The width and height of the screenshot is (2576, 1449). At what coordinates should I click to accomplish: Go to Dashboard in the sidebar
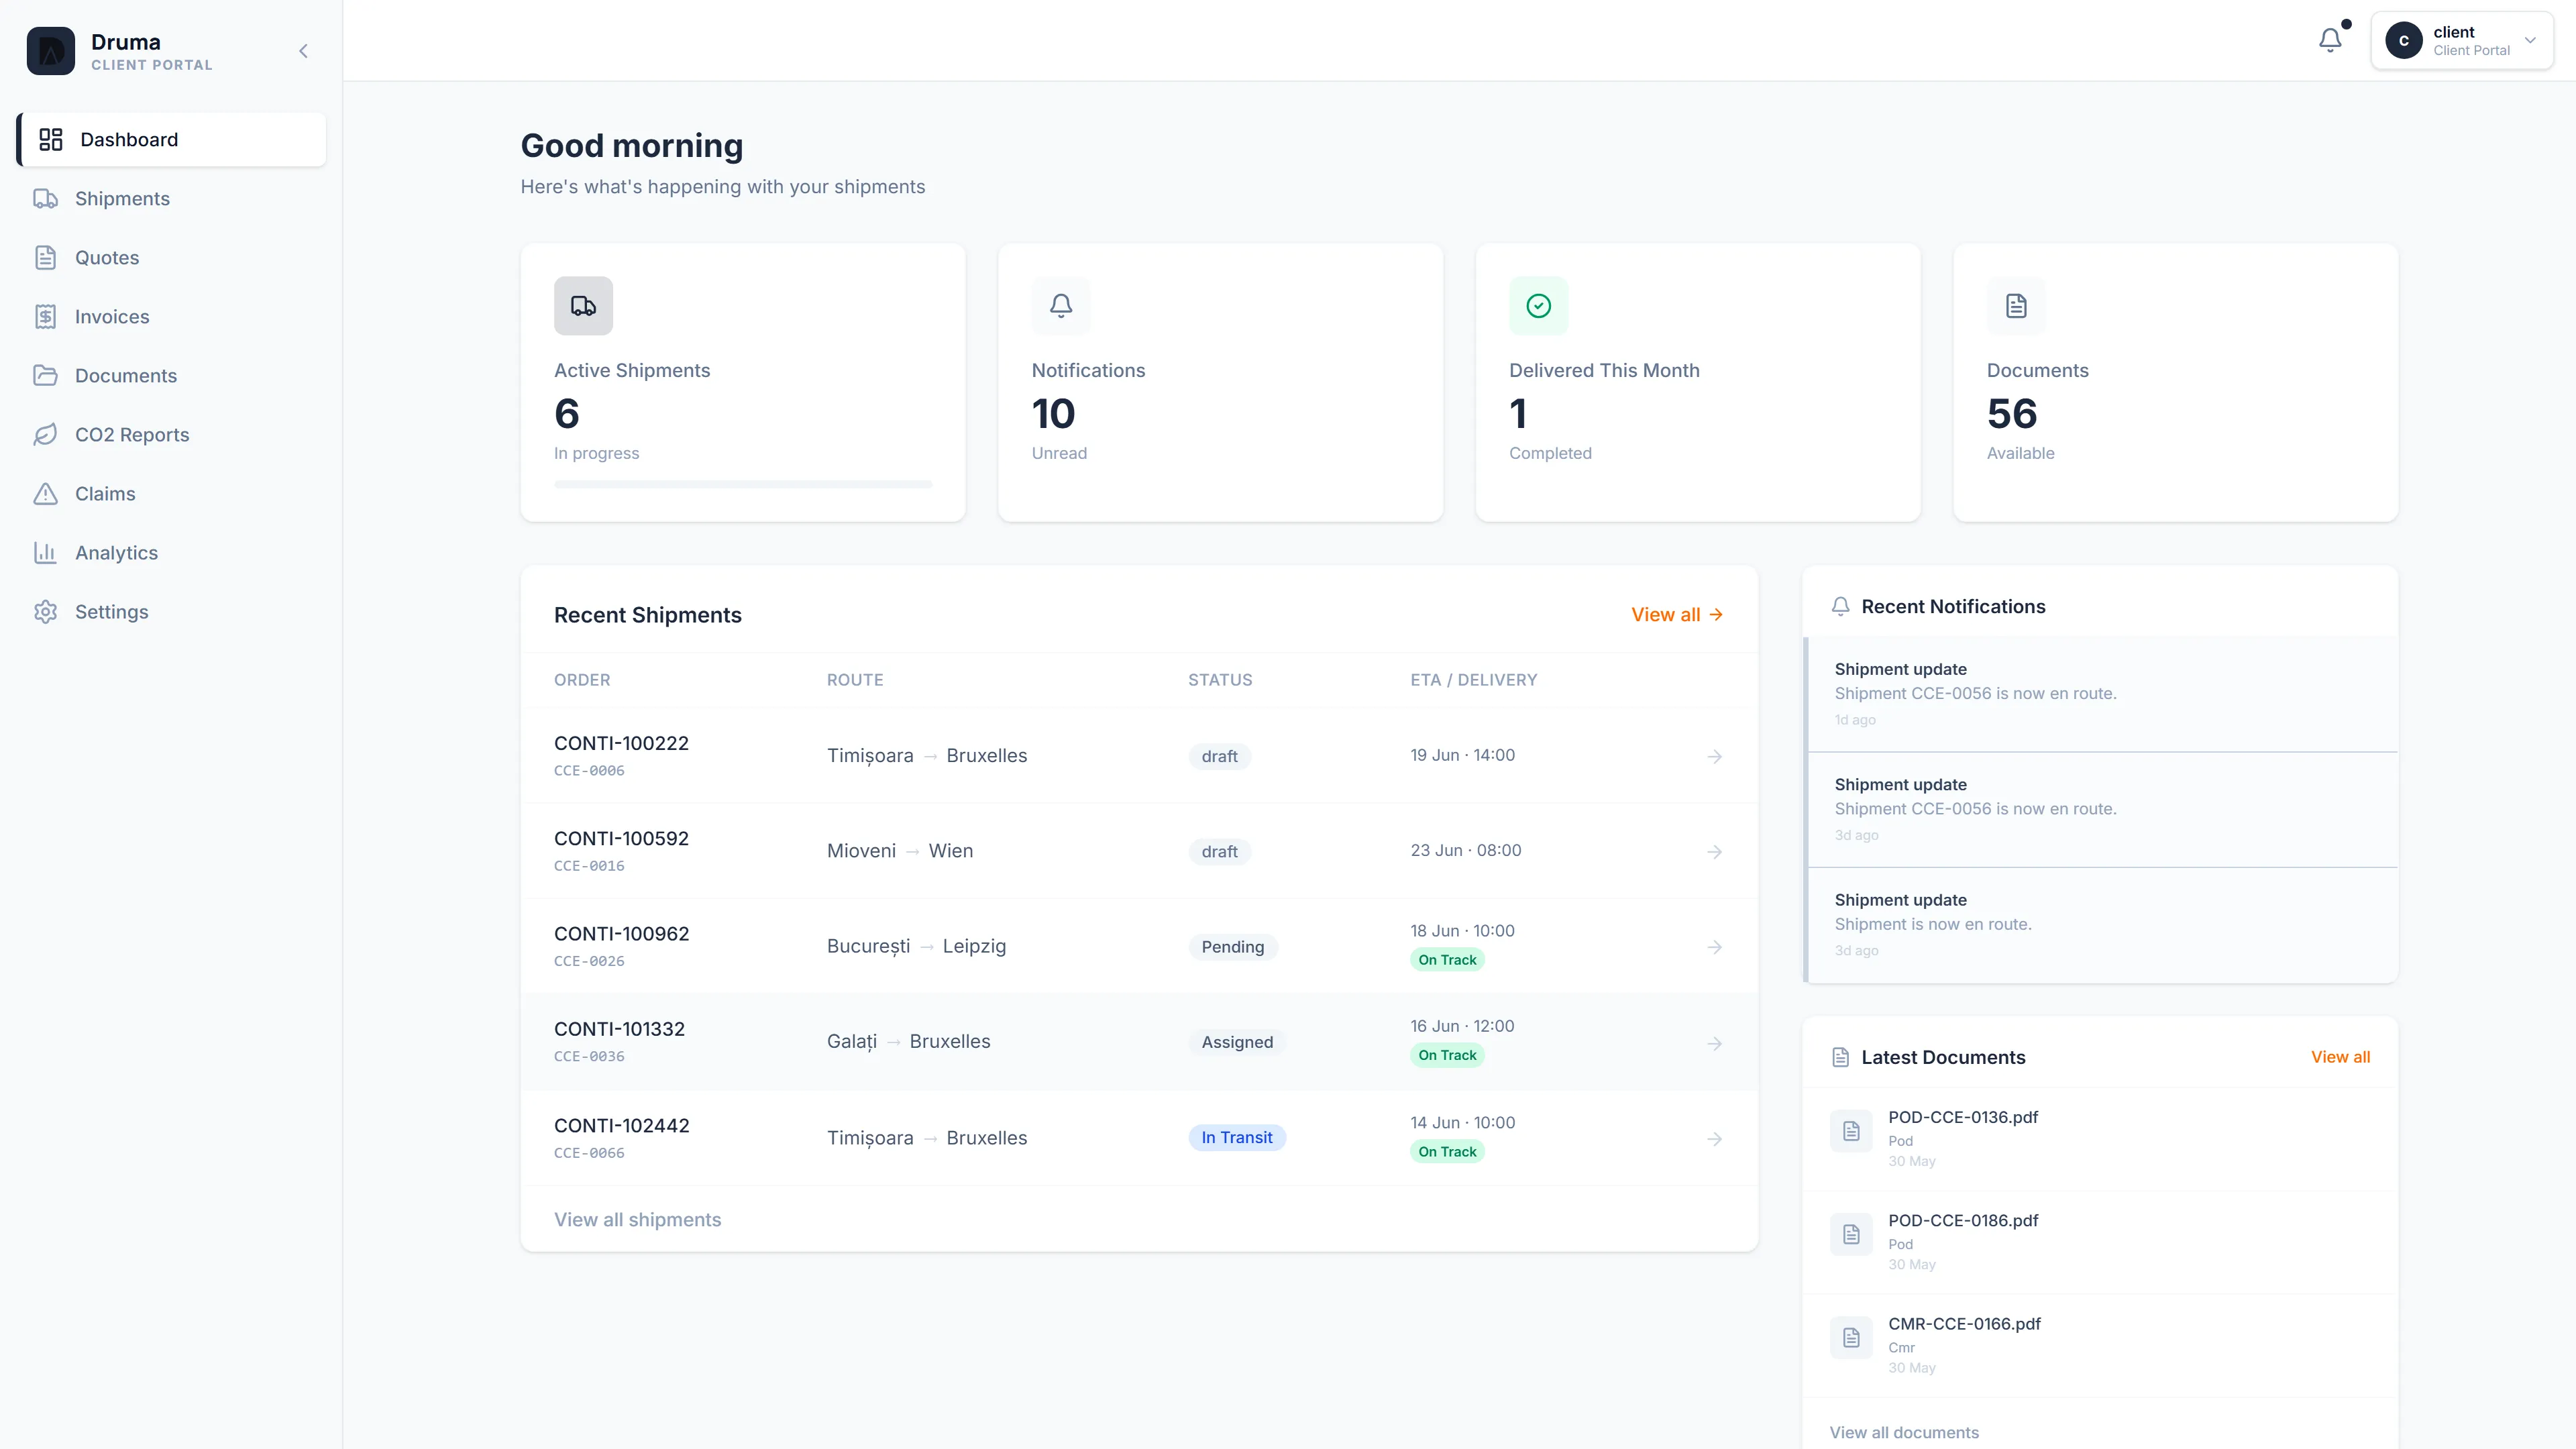pyautogui.click(x=171, y=139)
